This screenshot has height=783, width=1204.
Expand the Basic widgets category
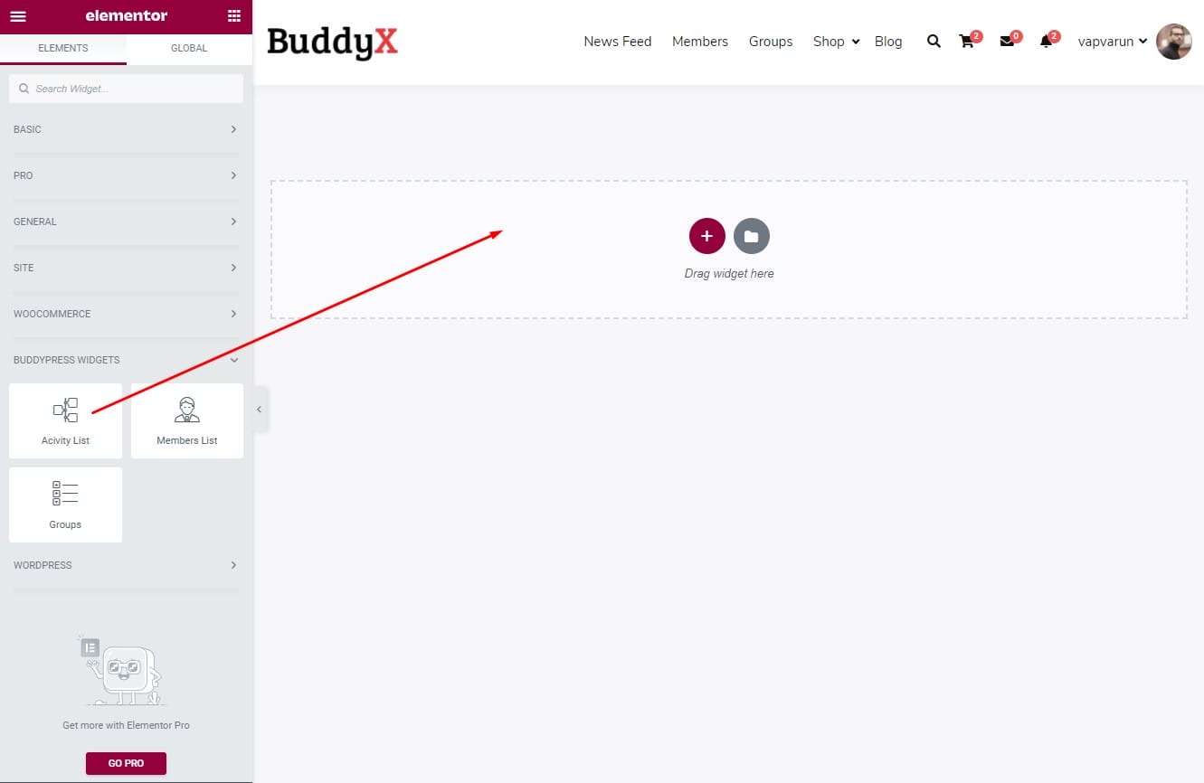coord(126,129)
